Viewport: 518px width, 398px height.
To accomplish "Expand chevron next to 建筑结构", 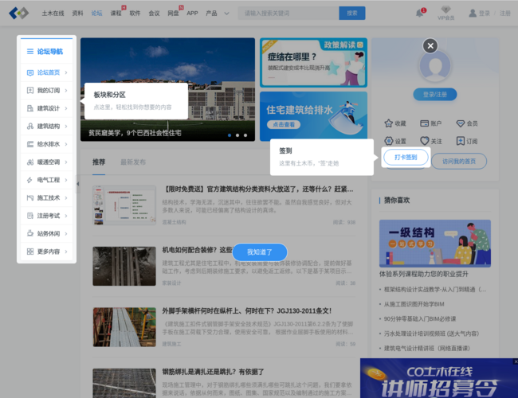I will [66, 126].
